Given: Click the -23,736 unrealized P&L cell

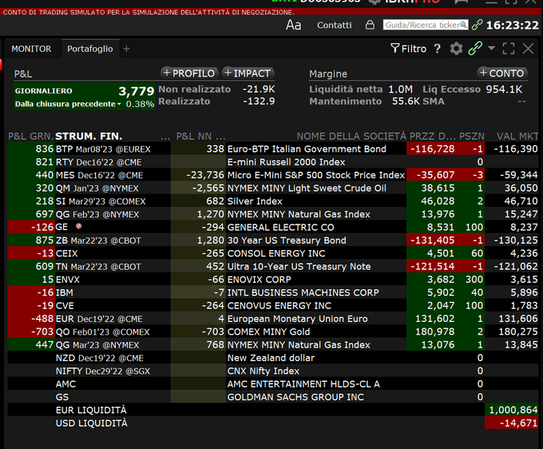Looking at the screenshot, I should click(205, 175).
